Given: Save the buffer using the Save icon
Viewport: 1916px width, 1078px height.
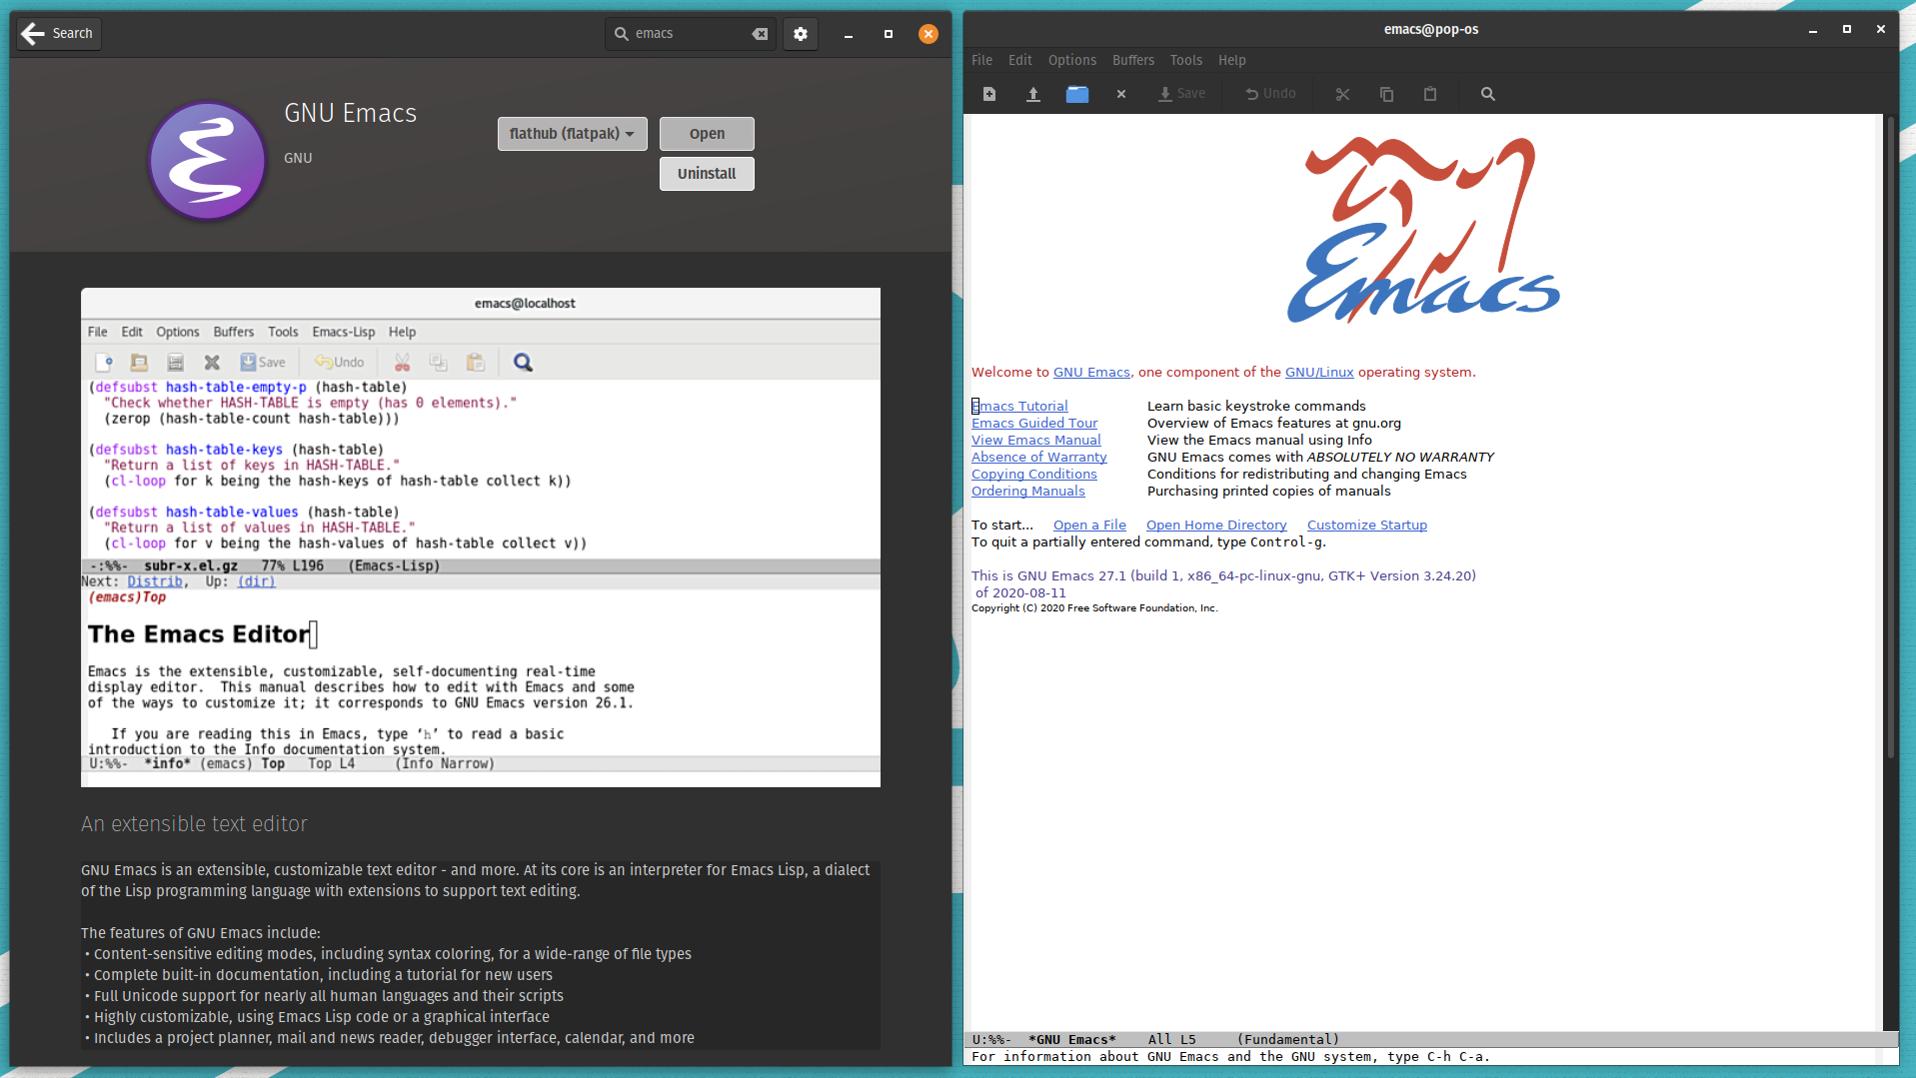Looking at the screenshot, I should [1181, 94].
